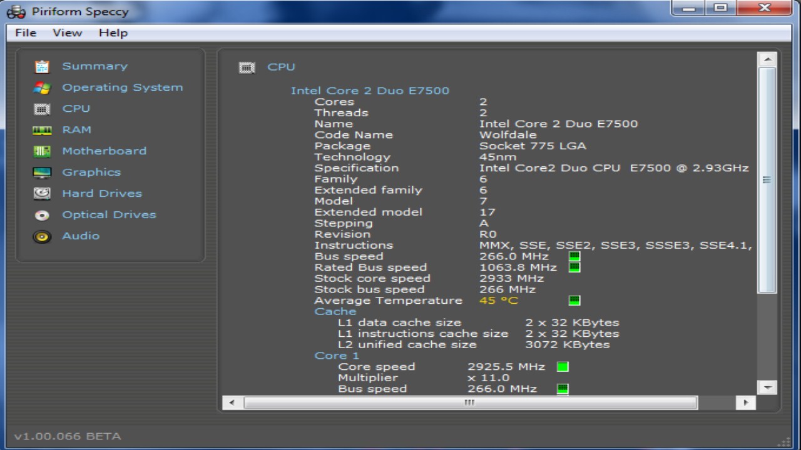This screenshot has width=801, height=450.
Task: Open the Operating System section
Action: [x=123, y=87]
